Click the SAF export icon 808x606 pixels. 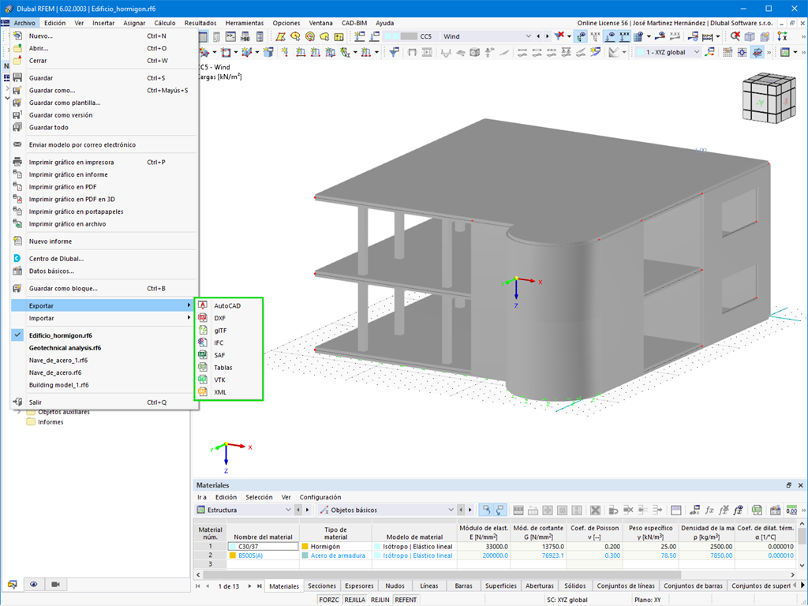tap(203, 355)
